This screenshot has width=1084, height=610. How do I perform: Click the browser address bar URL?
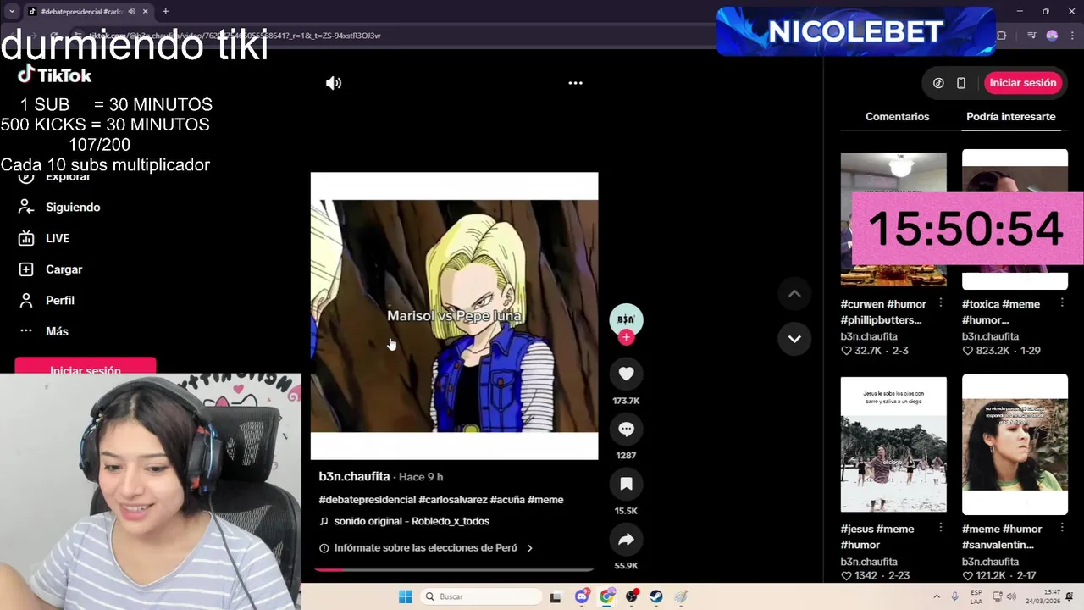pyautogui.click(x=235, y=36)
